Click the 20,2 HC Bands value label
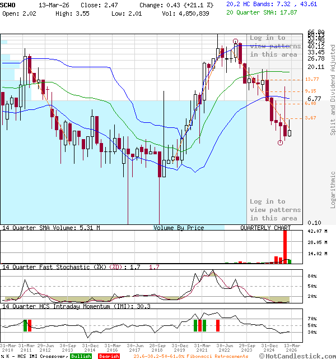336x359 pixels. (x=272, y=4)
